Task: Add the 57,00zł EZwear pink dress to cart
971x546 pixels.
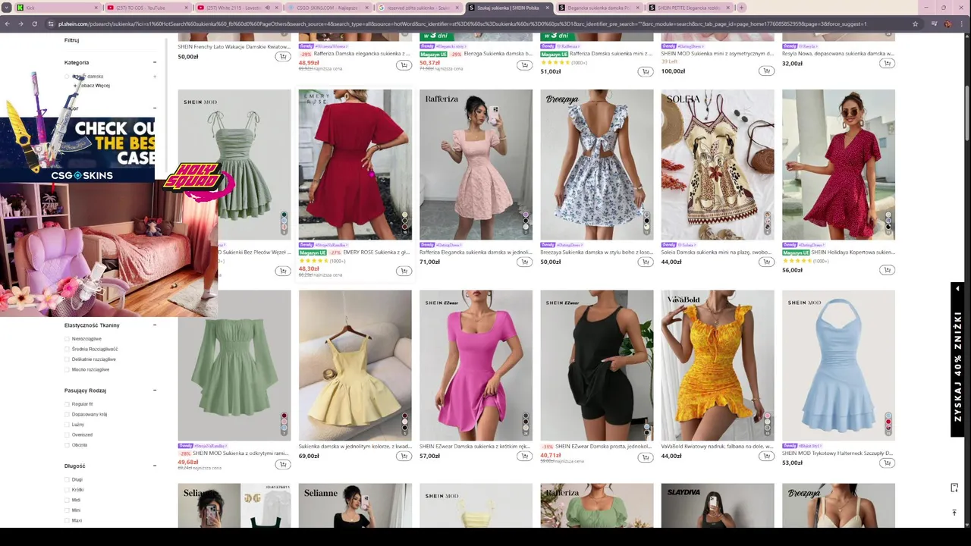Action: point(524,457)
